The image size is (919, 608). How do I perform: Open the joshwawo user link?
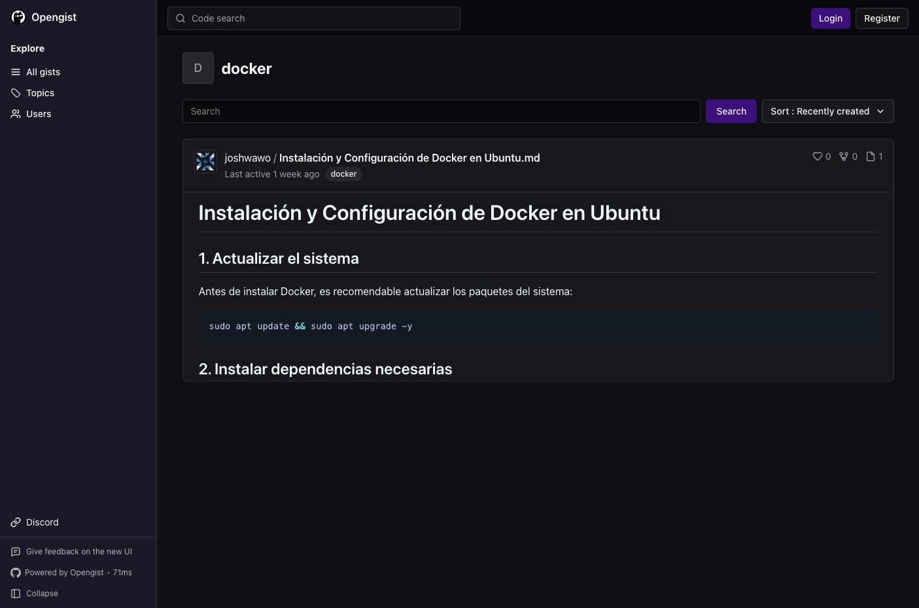tap(247, 158)
